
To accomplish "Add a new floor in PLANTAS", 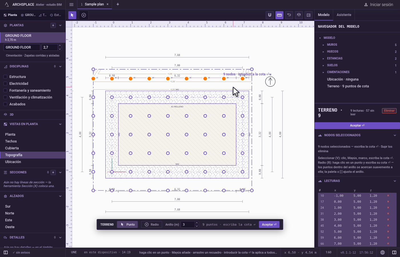I will (53, 25).
